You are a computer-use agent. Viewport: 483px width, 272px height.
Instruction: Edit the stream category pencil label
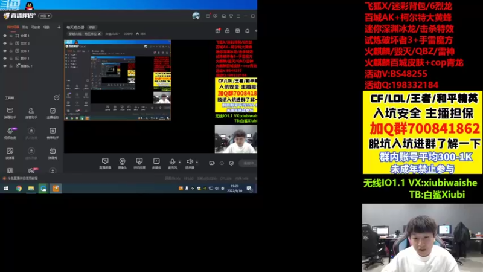(85, 34)
